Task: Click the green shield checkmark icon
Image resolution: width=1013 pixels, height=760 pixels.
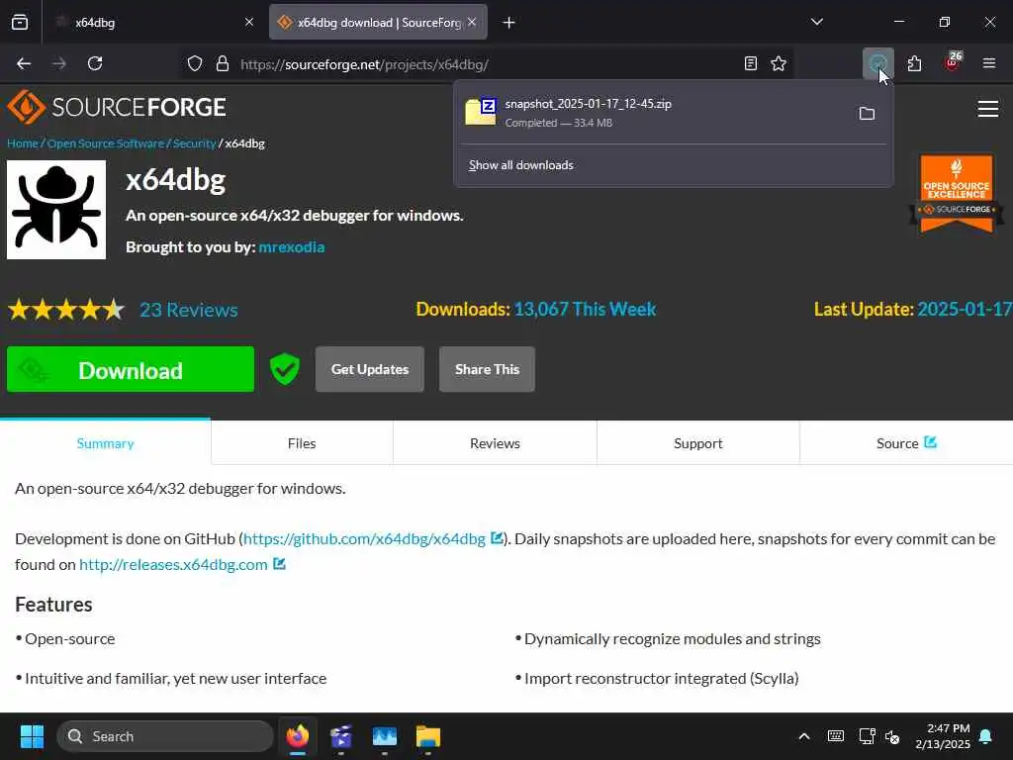Action: click(x=284, y=369)
